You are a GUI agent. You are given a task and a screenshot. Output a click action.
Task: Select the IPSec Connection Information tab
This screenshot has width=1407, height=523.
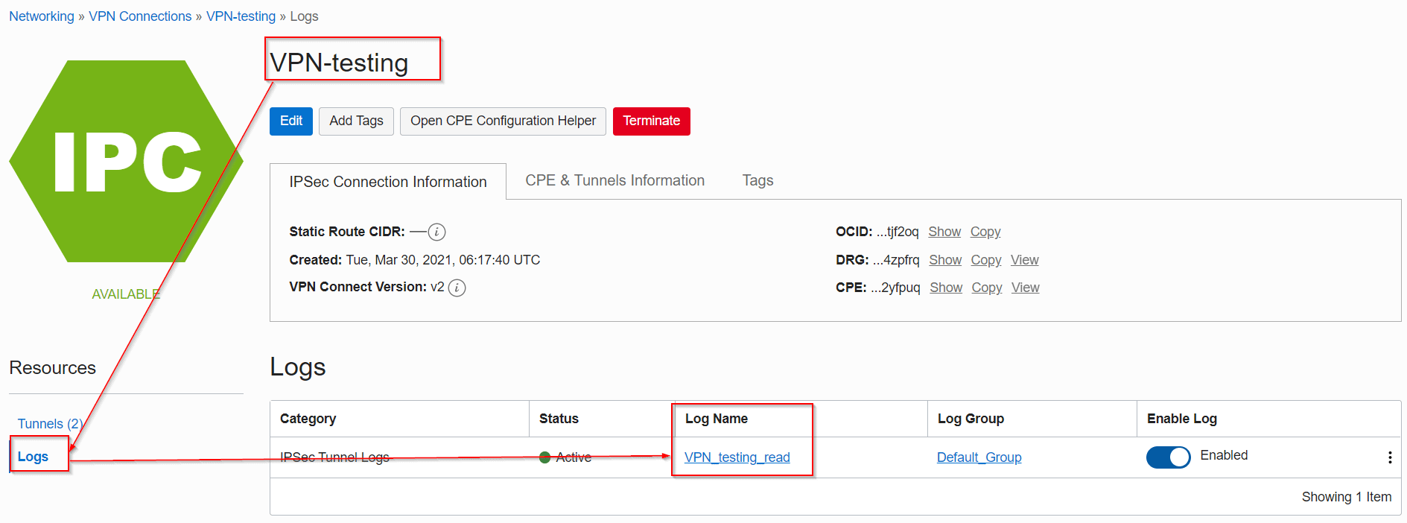387,182
